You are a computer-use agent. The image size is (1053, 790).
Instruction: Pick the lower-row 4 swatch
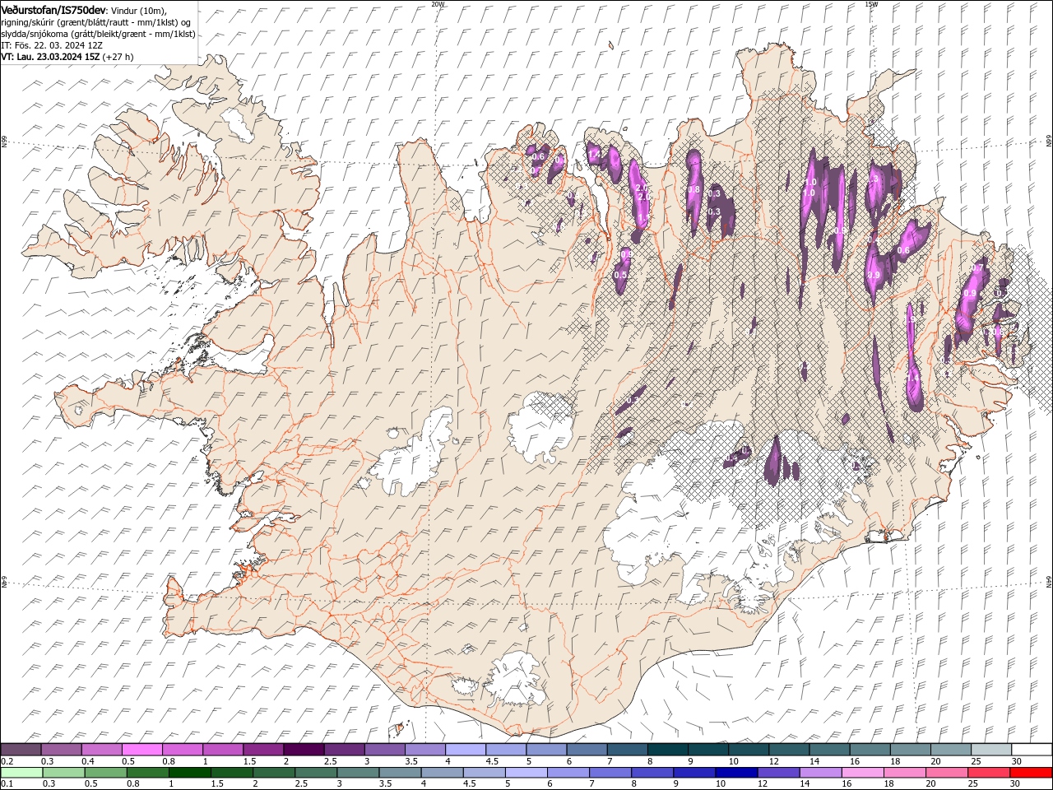pos(441,773)
